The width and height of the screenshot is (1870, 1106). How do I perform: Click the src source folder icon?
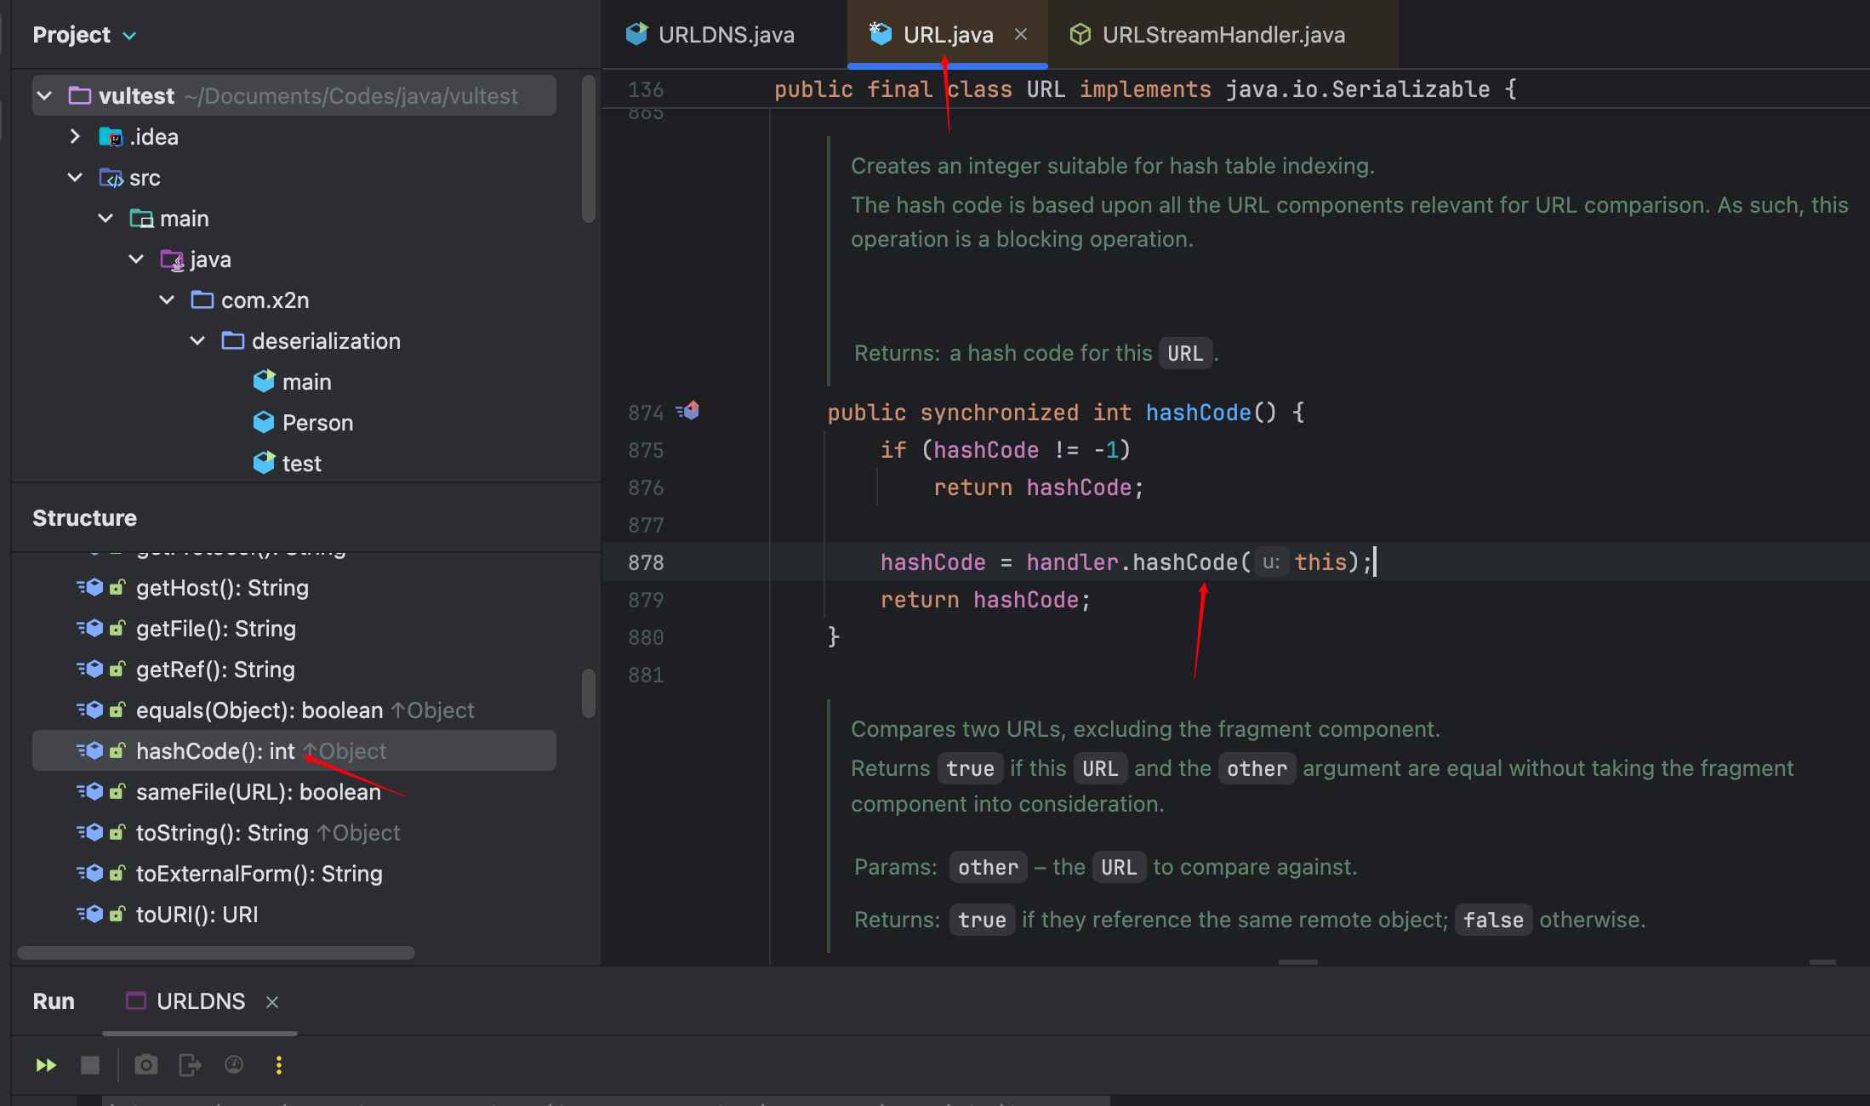coord(111,178)
